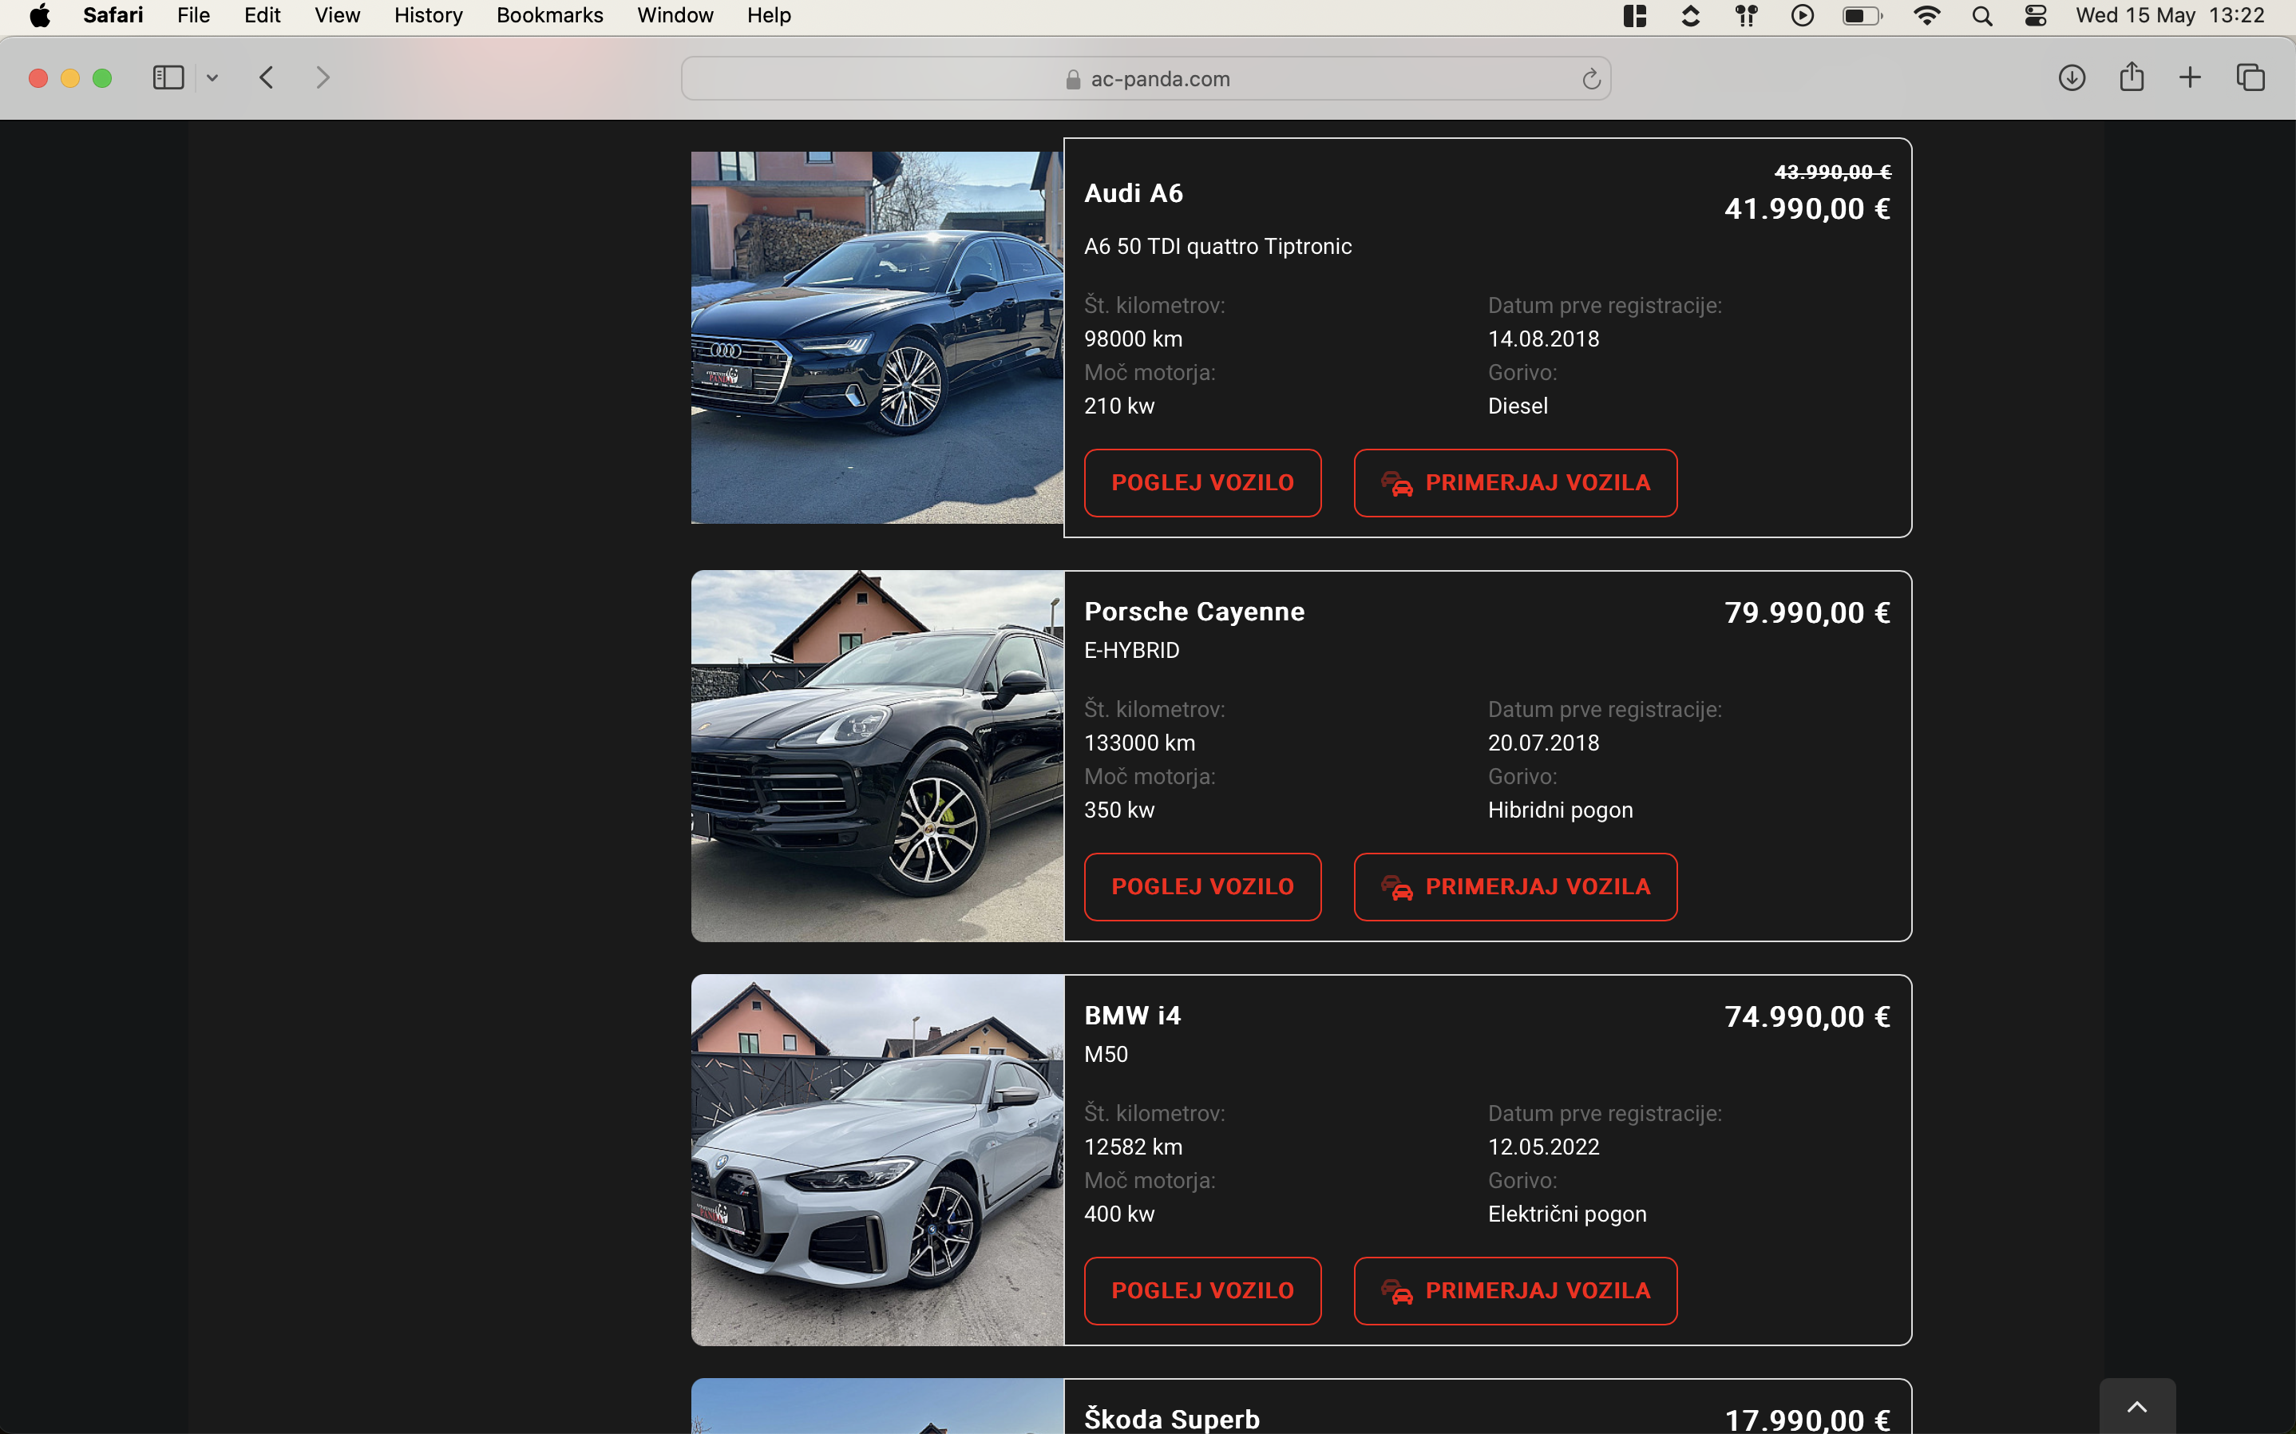Click the 14.08.2018 registration date
This screenshot has height=1434, width=2296.
(1543, 339)
